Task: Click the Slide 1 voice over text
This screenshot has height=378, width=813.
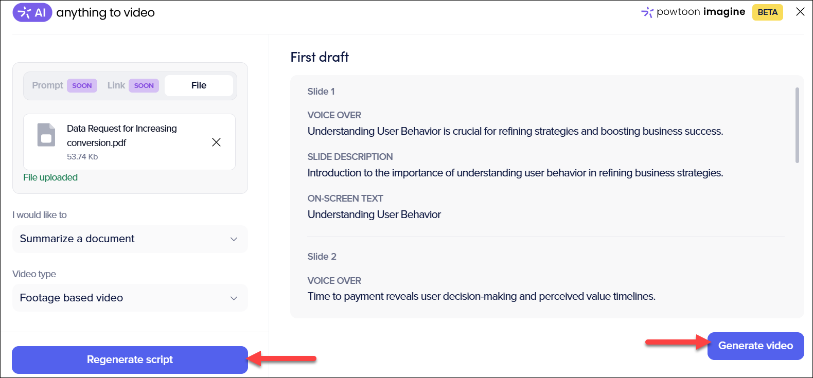Action: (515, 131)
